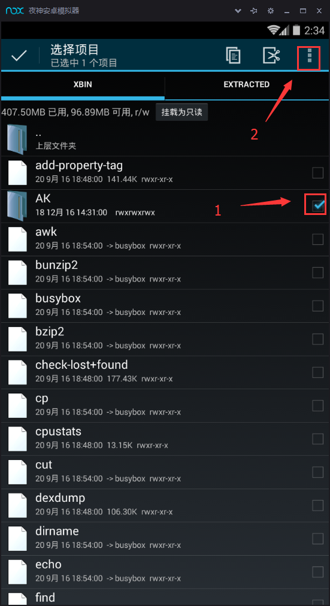The width and height of the screenshot is (330, 606).
Task: Cut selected items with the scissors icon
Action: [271, 55]
